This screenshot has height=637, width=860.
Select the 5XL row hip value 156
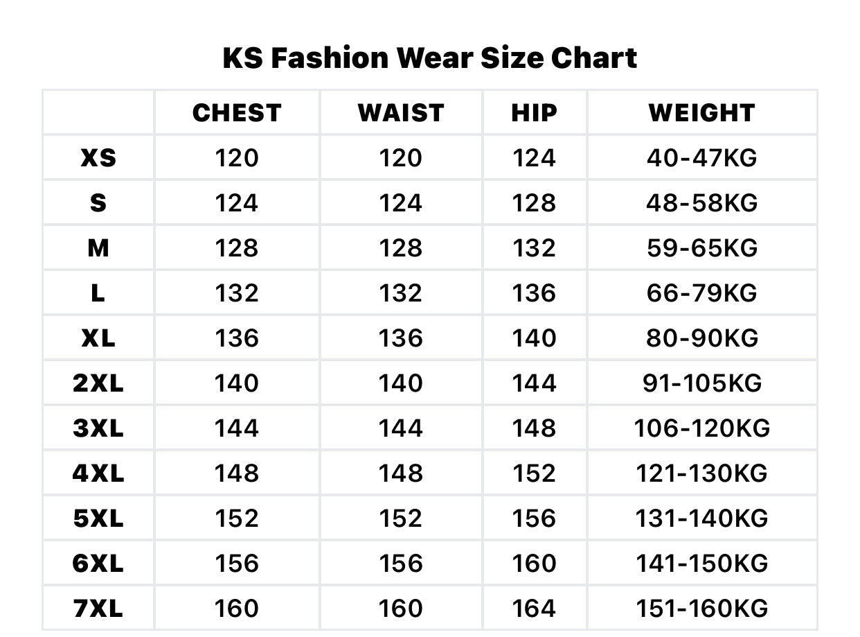534,518
